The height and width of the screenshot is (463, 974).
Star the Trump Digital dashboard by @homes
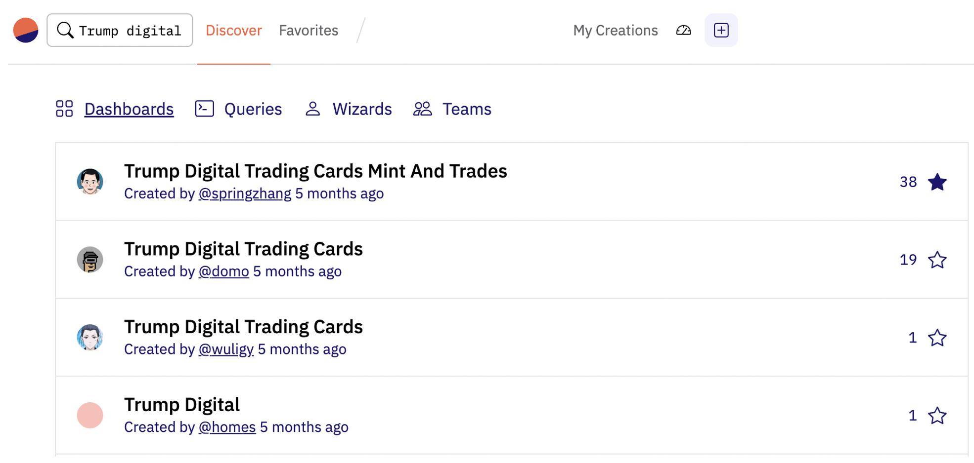[x=937, y=416]
